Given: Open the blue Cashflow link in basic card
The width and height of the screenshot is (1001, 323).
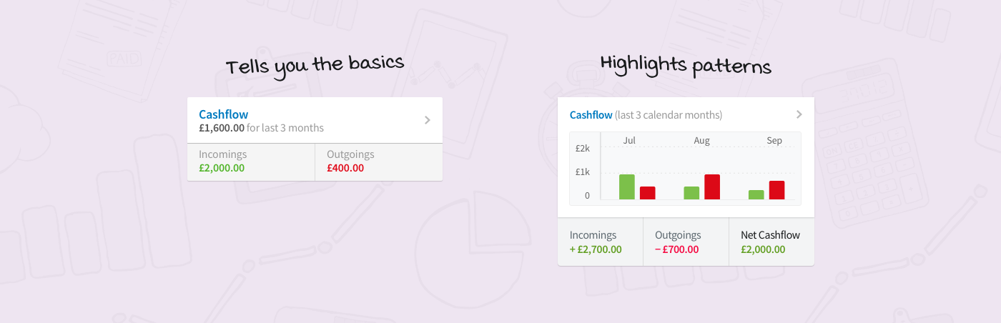Looking at the screenshot, I should coord(223,114).
